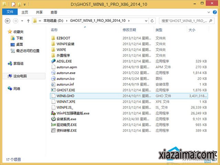220x165 pixels.
Task: Click the 驱动精灵.EXE icon
Action: [x=53, y=125]
